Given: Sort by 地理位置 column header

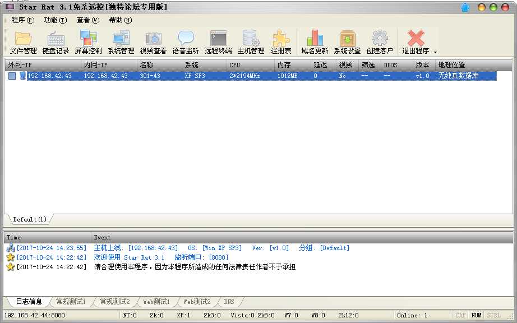Looking at the screenshot, I should pyautogui.click(x=473, y=65).
